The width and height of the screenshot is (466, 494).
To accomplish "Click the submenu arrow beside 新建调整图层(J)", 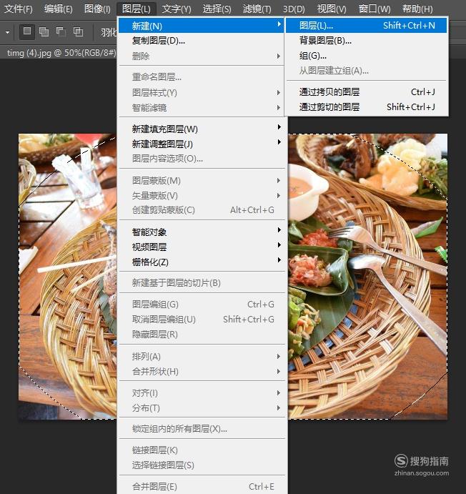I will point(279,142).
